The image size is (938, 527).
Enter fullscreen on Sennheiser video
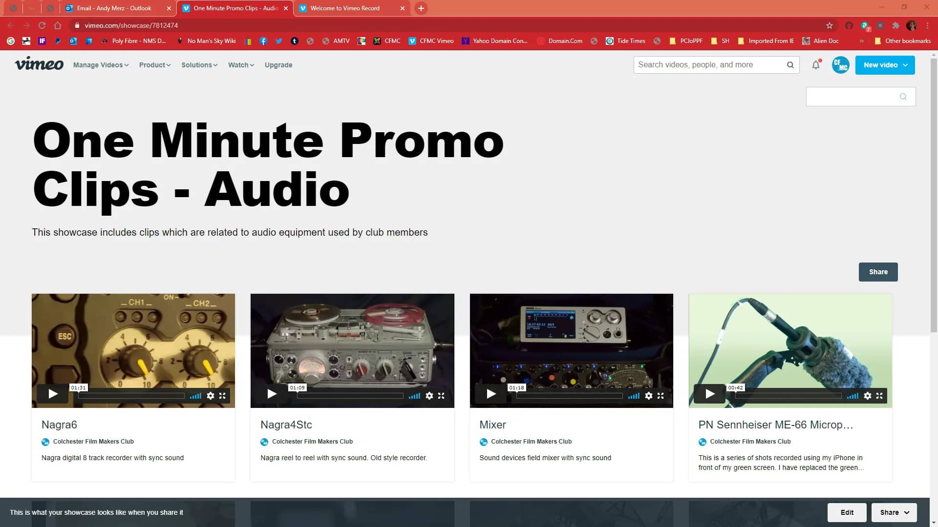click(x=879, y=396)
